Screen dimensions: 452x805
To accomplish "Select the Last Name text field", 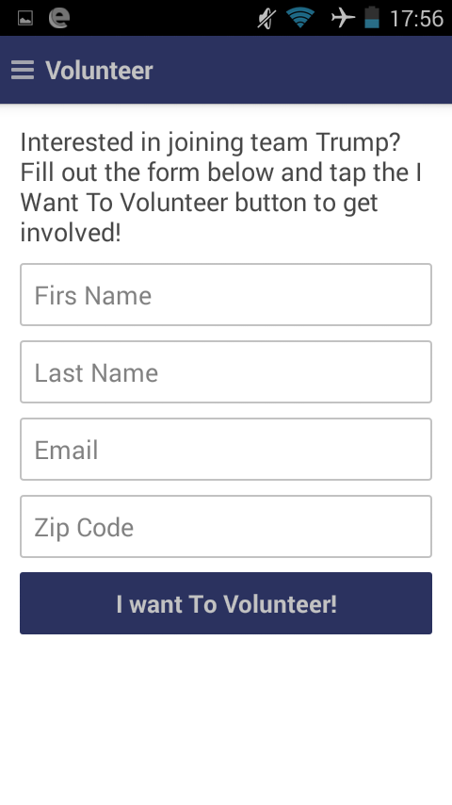I will [226, 372].
